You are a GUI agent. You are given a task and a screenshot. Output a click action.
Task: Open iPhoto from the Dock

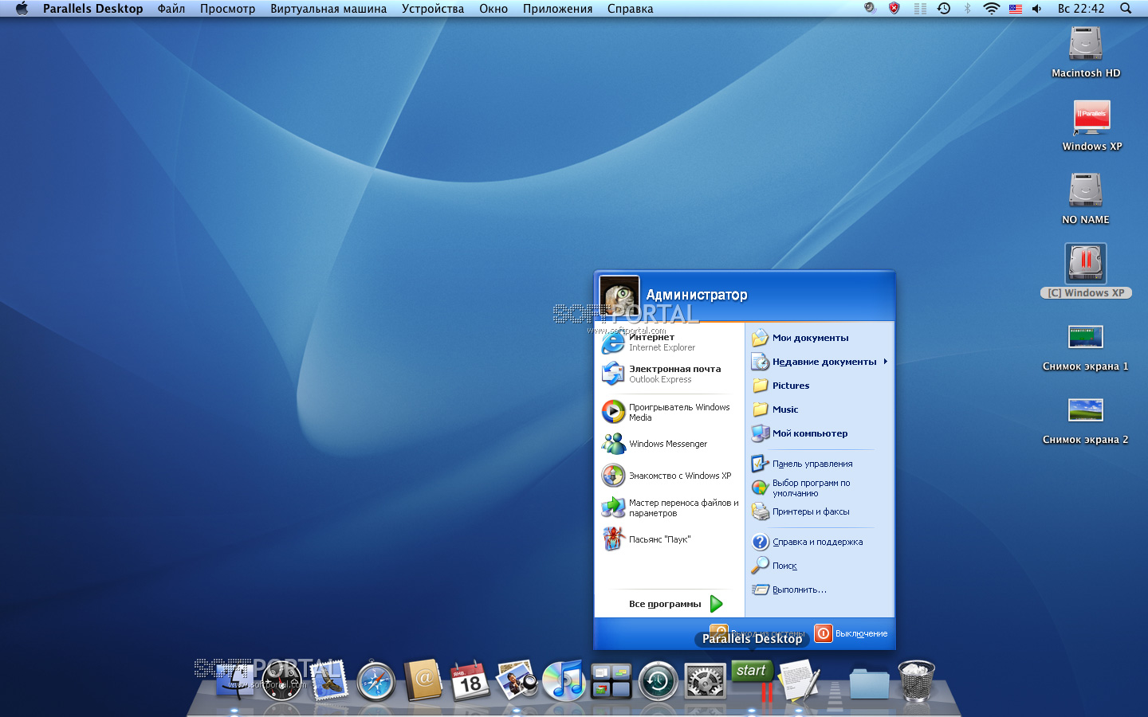click(517, 682)
